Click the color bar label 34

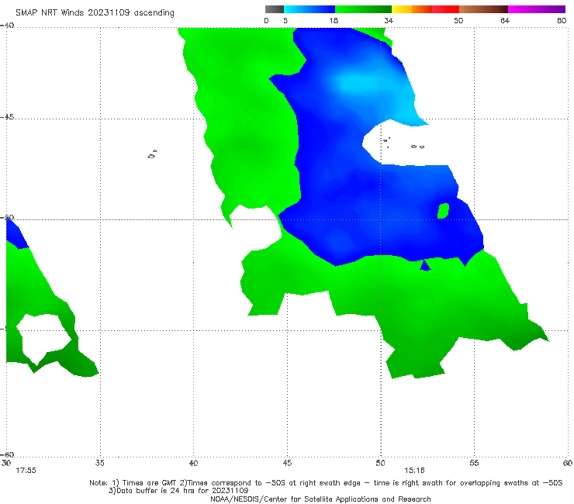[x=389, y=21]
